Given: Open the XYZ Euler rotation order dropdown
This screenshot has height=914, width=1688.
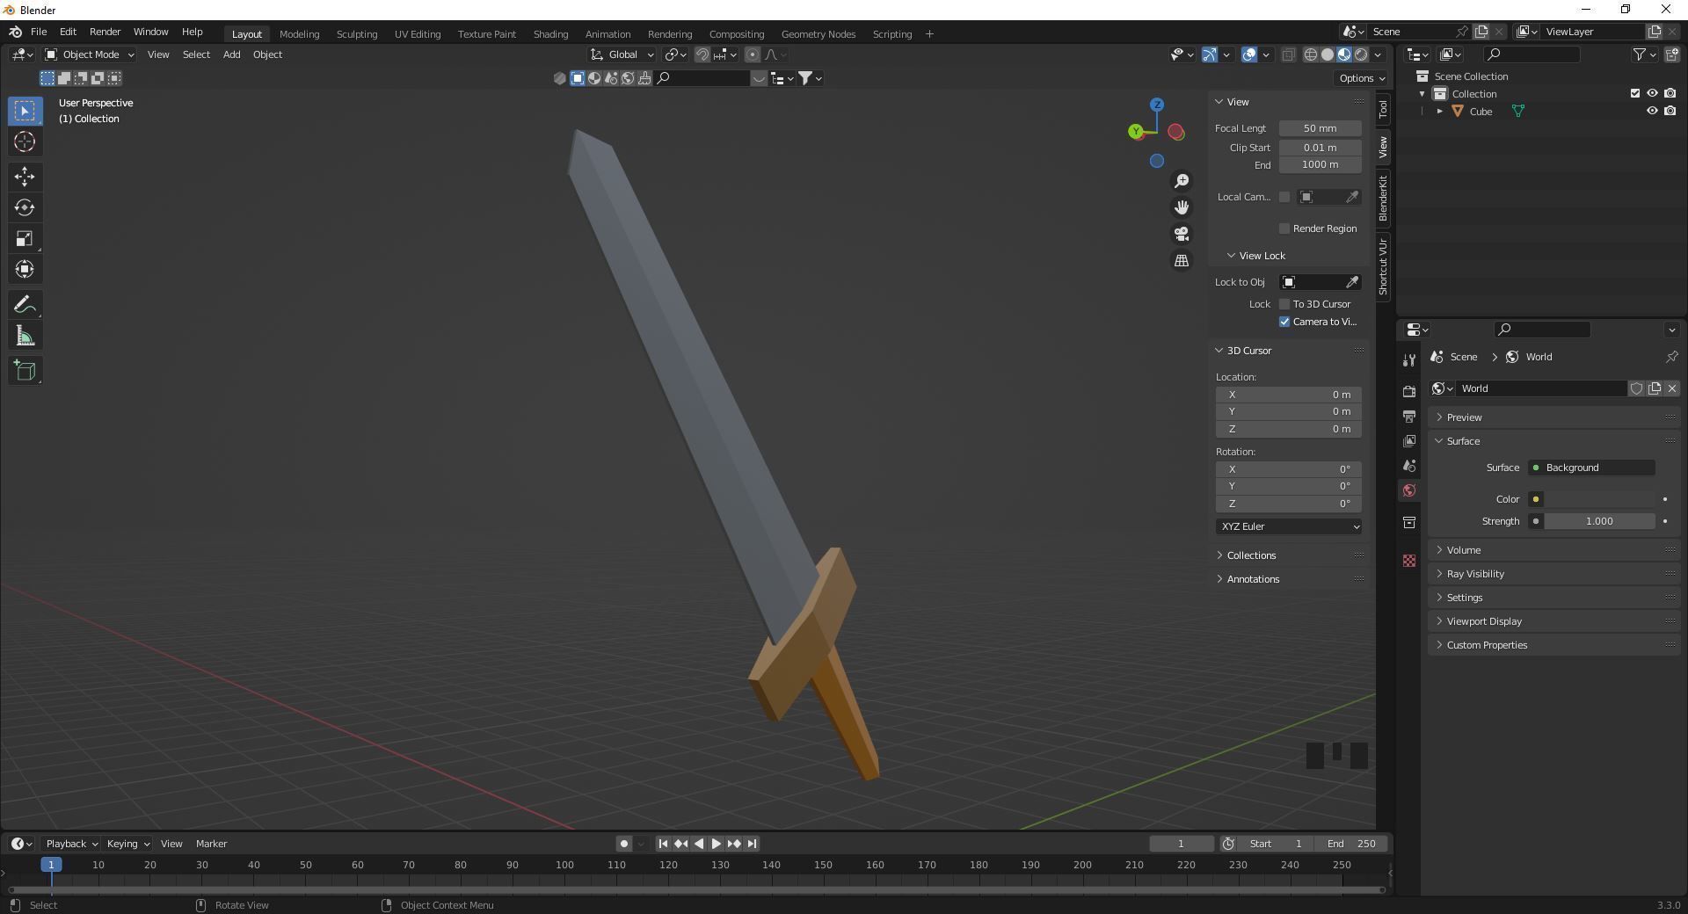Looking at the screenshot, I should click(x=1288, y=526).
